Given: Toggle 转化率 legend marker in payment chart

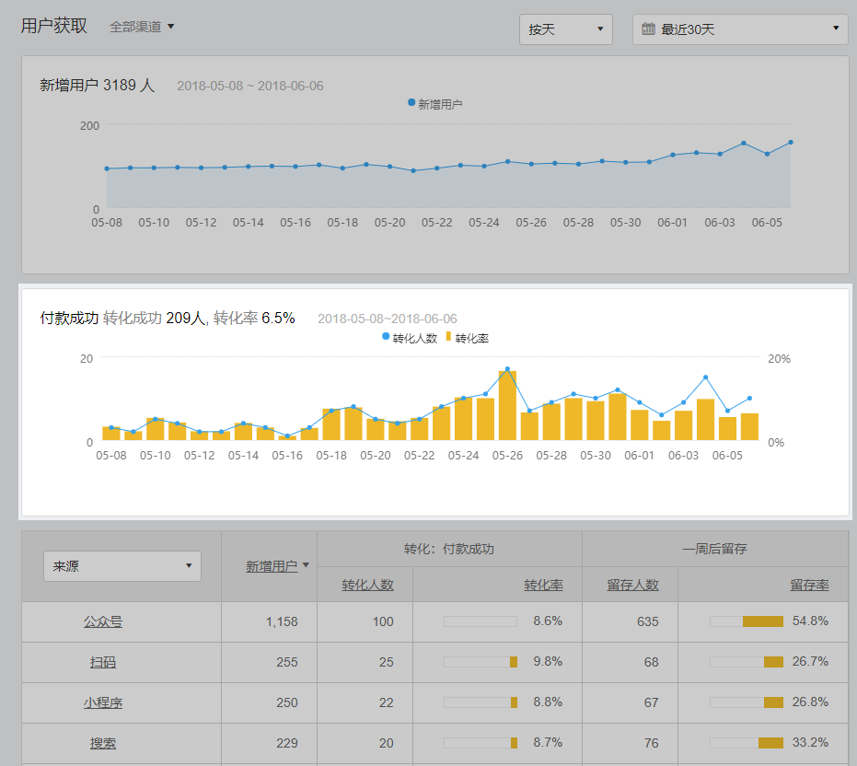Looking at the screenshot, I should click(x=449, y=338).
